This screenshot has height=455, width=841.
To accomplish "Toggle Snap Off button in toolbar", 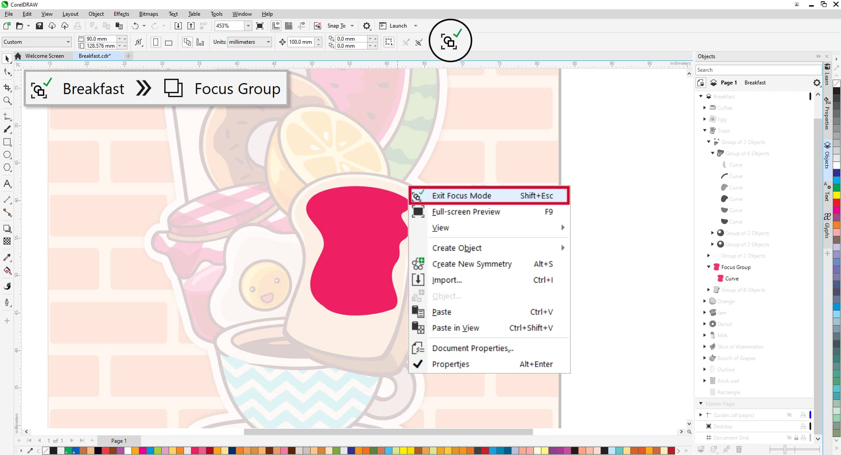I will pyautogui.click(x=318, y=26).
